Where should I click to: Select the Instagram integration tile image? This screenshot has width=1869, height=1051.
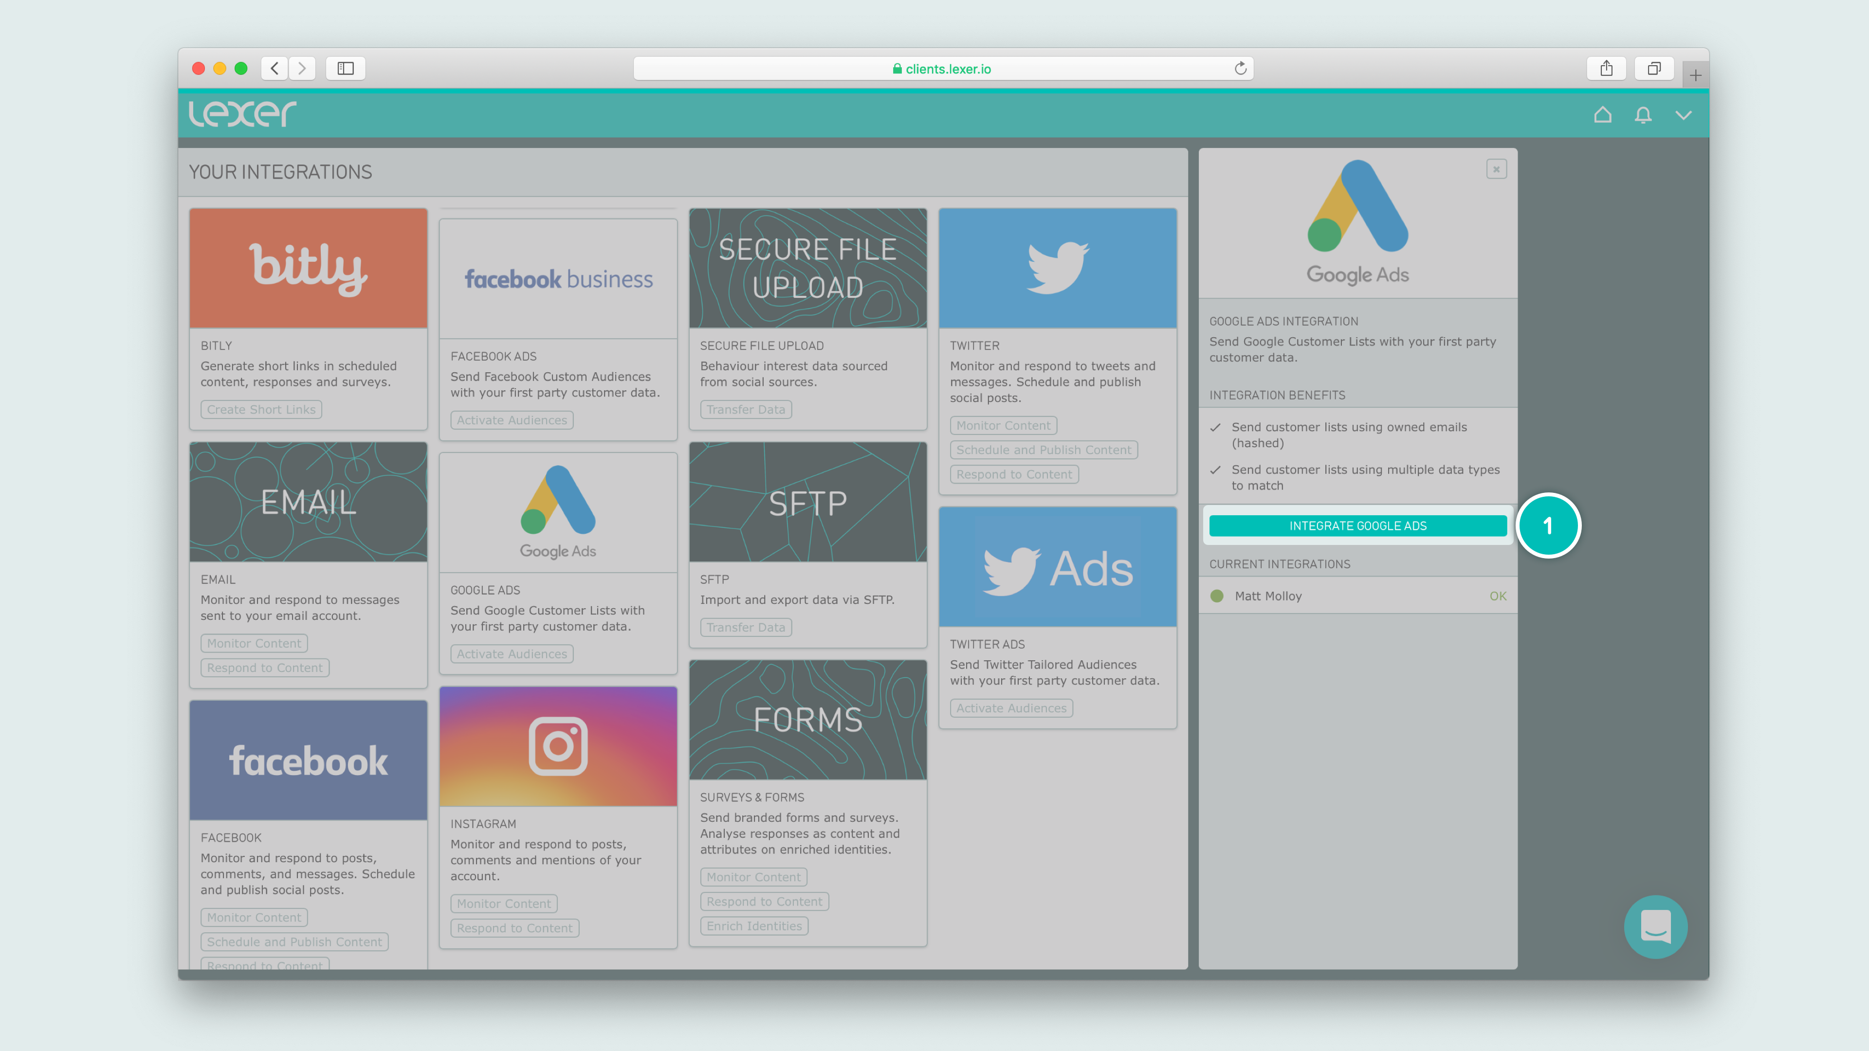(x=558, y=746)
